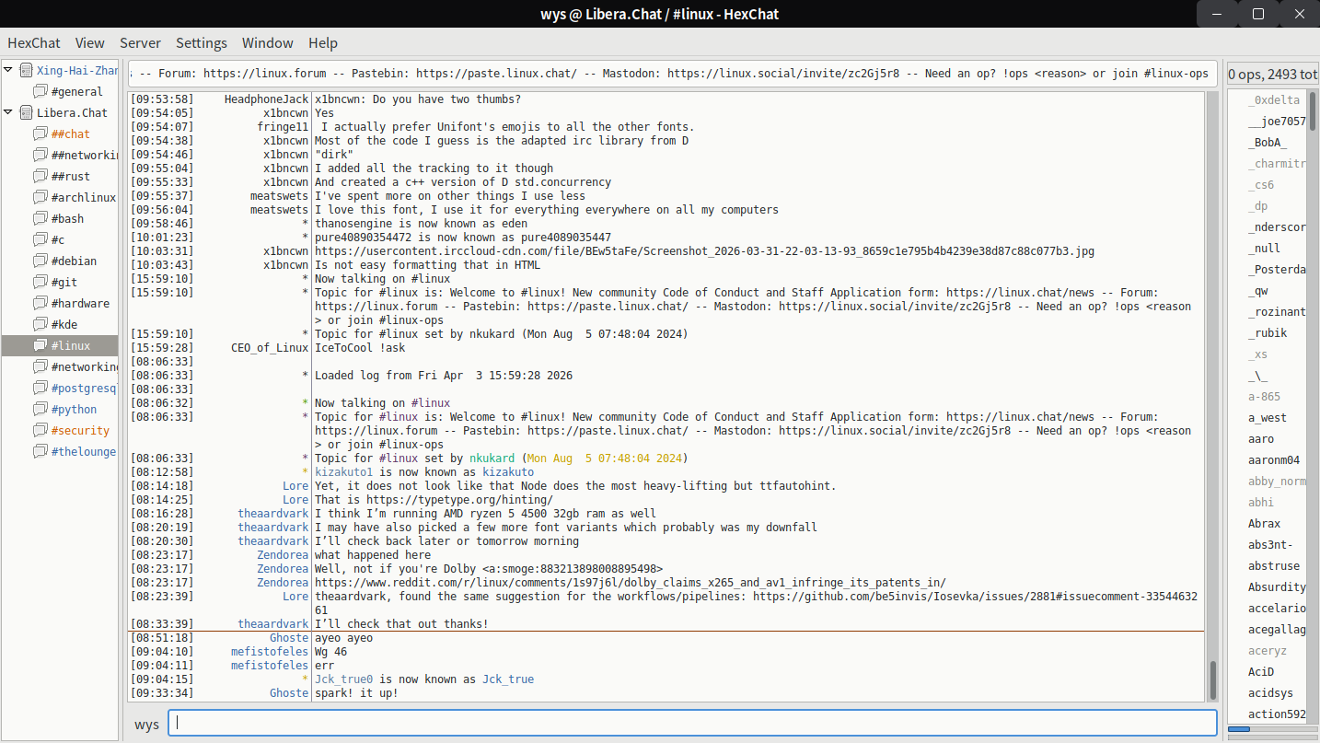Click the #git channel icon

[40, 283]
